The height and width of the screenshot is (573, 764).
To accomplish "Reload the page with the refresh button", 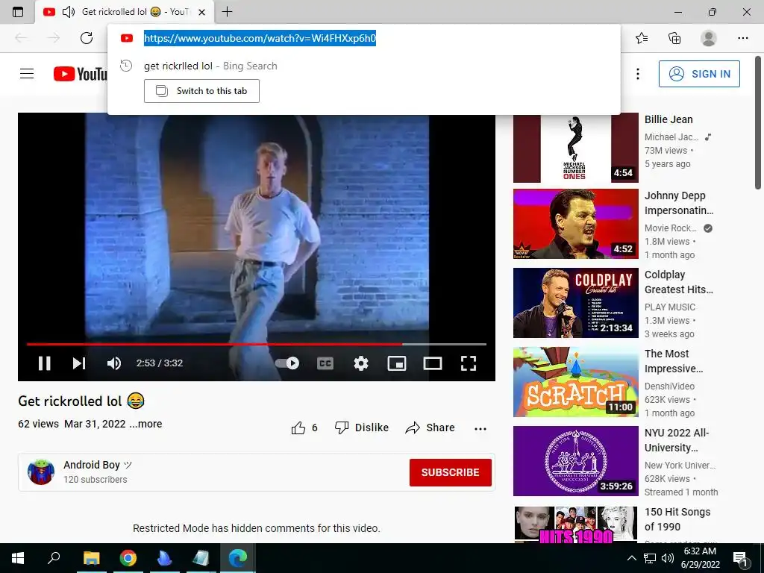I will (87, 38).
